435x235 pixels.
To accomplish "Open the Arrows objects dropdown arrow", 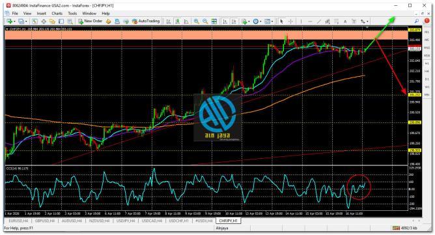I will [x=367, y=21].
